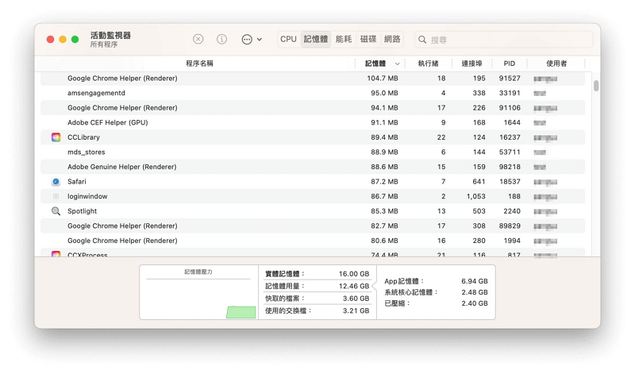Select Google Chrome Helper row using 80.6 MB
This screenshot has width=635, height=374.
(x=313, y=241)
